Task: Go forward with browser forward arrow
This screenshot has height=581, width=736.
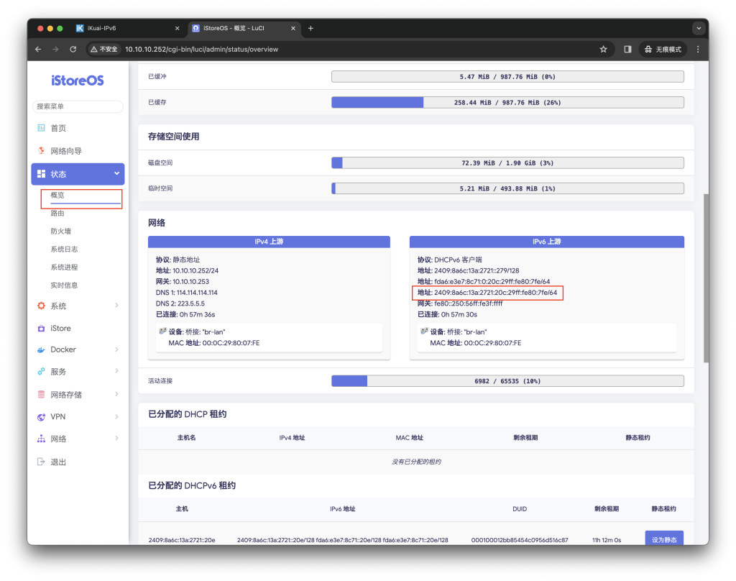Action: coord(55,50)
